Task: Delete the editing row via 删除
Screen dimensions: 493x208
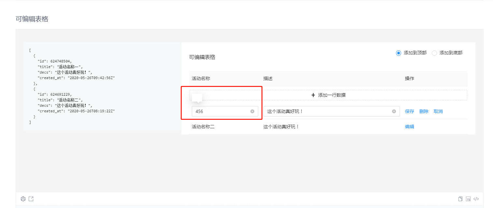Action: click(x=424, y=111)
